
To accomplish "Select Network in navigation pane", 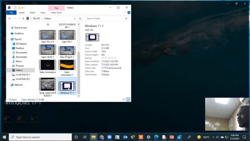I will tap(18, 85).
